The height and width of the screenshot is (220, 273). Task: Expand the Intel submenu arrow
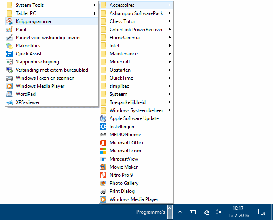170,46
